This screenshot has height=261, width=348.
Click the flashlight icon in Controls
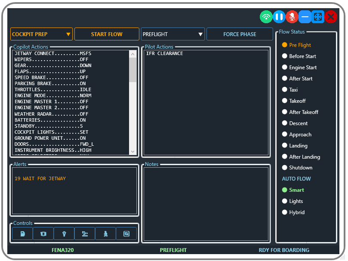pos(64,233)
